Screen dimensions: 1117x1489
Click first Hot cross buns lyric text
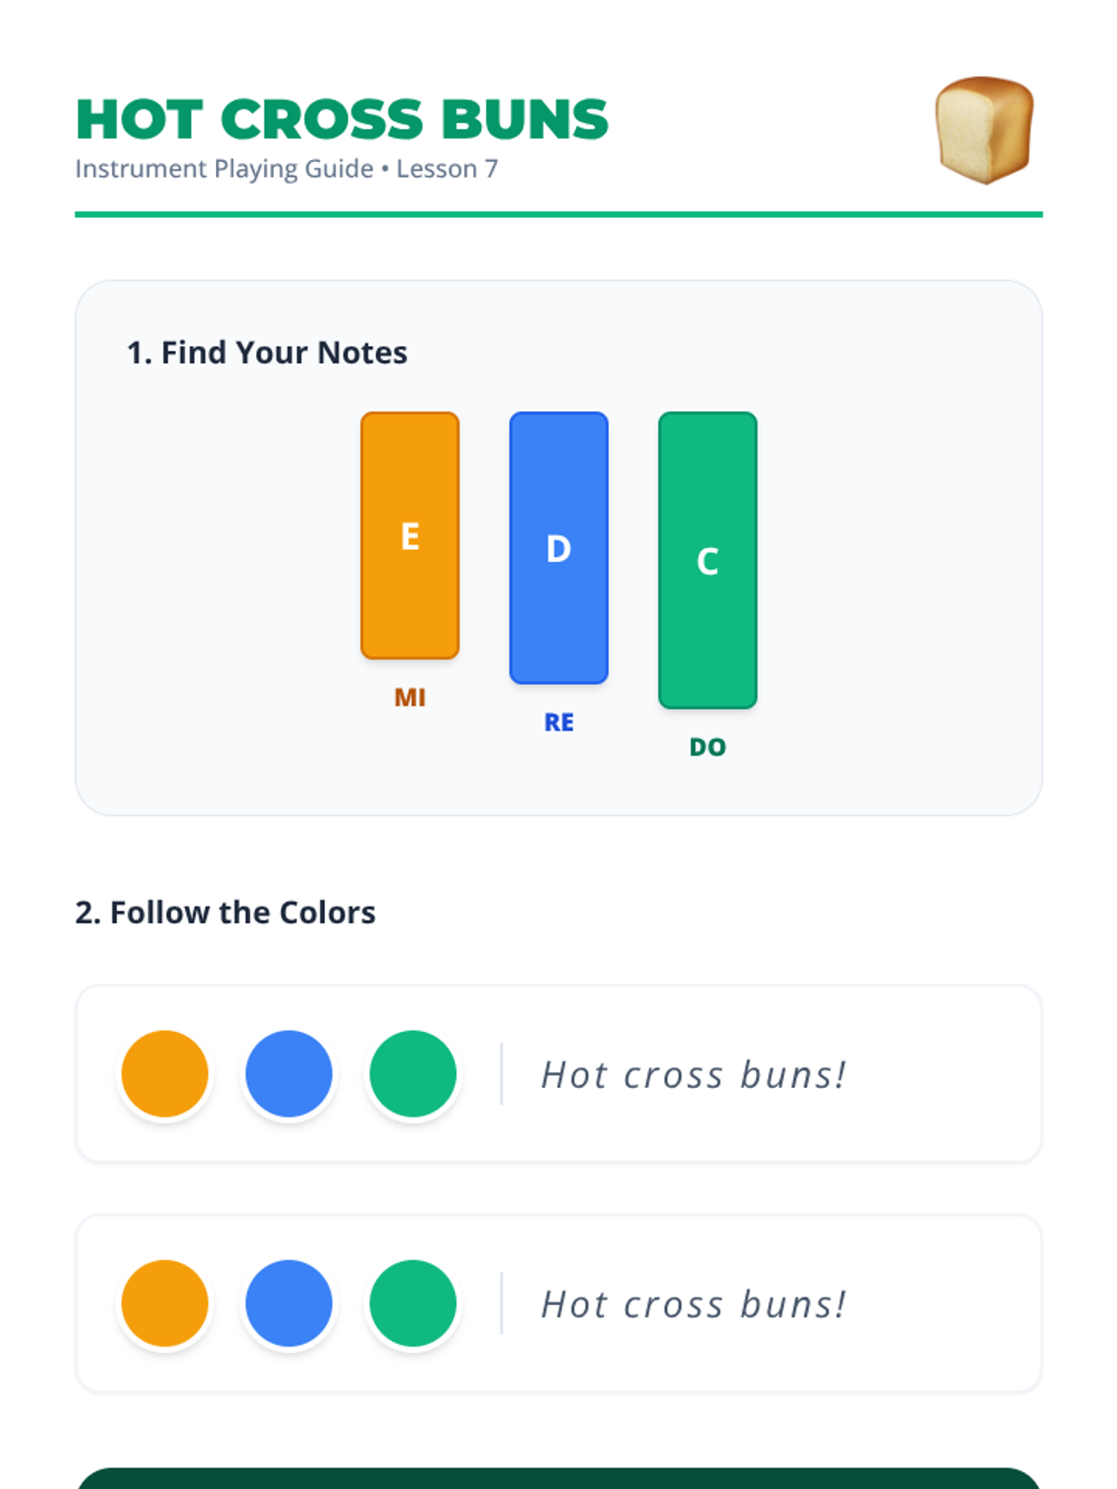(693, 1075)
